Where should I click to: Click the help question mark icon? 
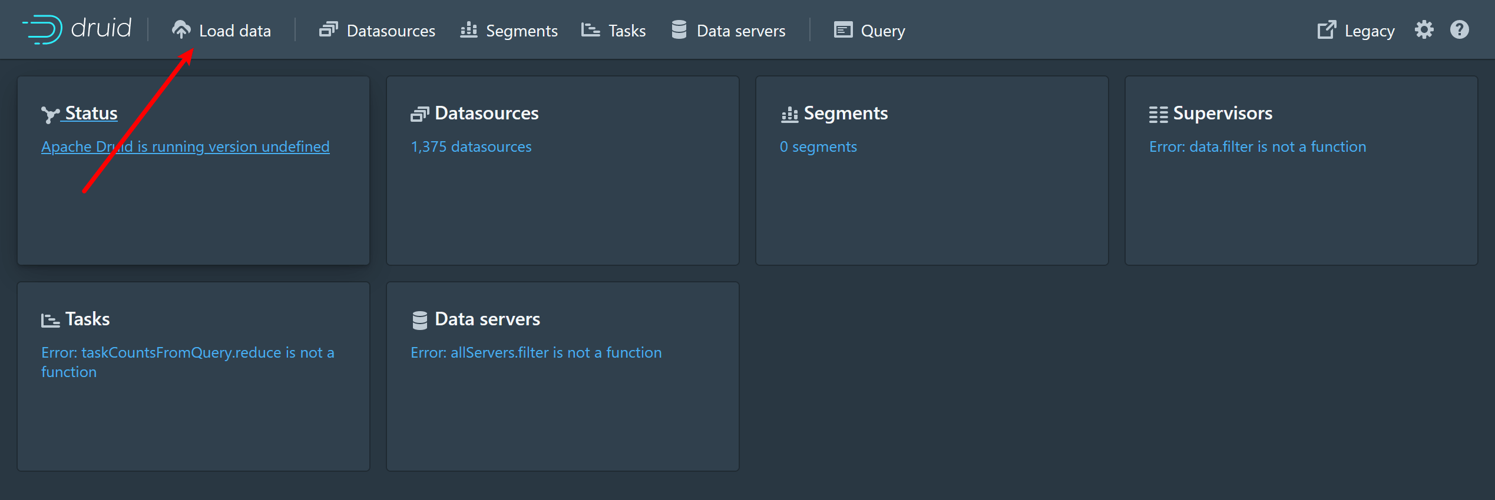pyautogui.click(x=1459, y=29)
